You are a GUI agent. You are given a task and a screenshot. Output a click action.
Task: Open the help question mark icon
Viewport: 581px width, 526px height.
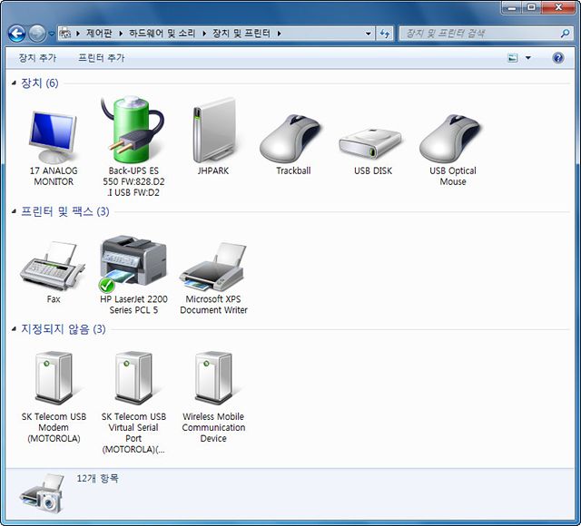(557, 58)
